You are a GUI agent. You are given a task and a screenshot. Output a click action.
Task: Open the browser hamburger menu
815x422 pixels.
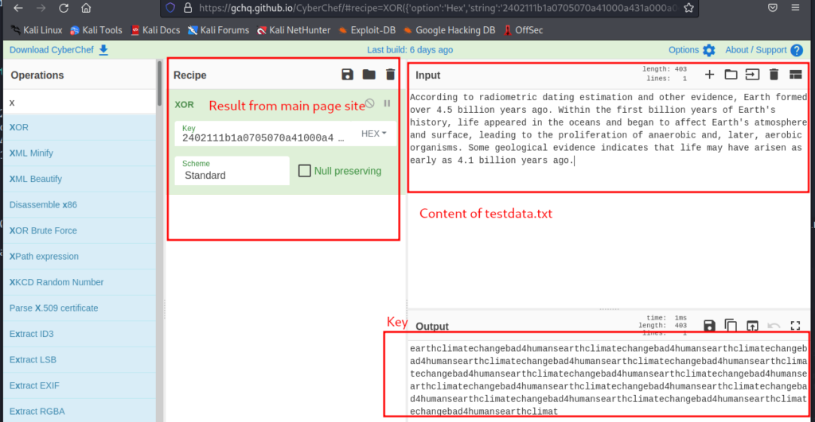click(795, 8)
